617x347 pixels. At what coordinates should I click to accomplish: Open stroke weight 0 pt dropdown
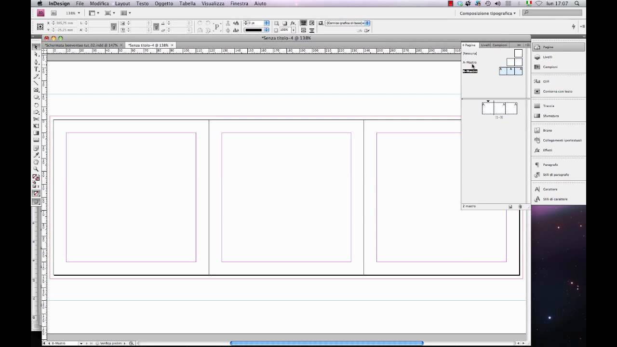267,23
